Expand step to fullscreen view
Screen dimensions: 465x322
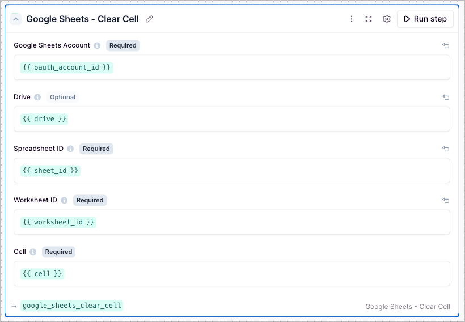click(x=369, y=19)
